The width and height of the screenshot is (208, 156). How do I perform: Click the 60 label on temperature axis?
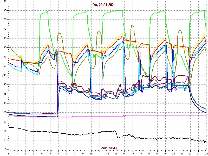click(x=4, y=47)
